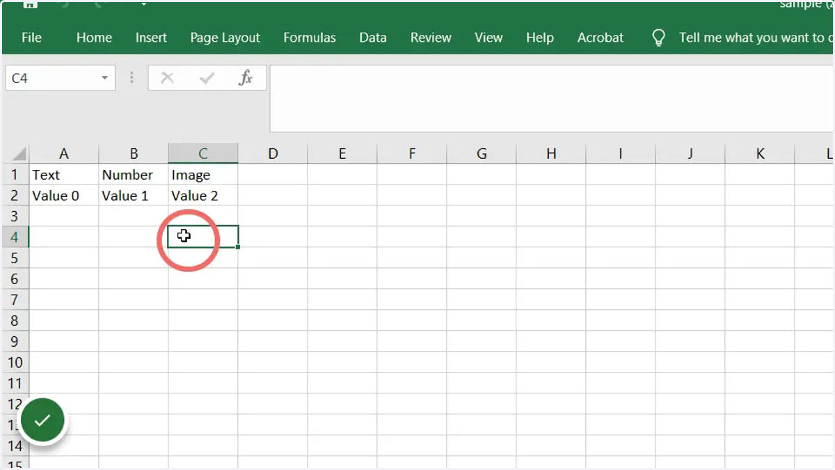This screenshot has width=835, height=470.
Task: Select column A header
Action: click(x=64, y=154)
